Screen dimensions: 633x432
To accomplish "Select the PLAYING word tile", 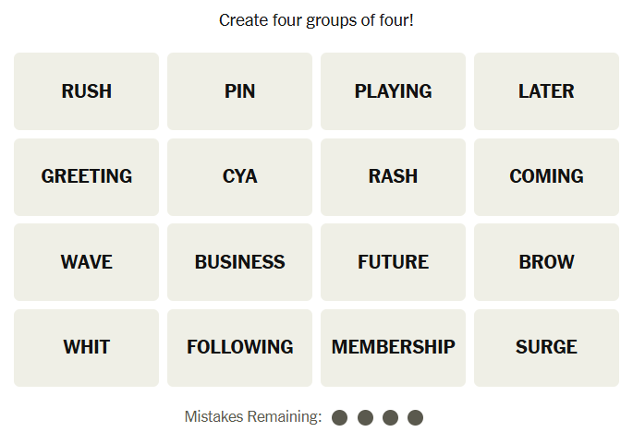I will 393,91.
